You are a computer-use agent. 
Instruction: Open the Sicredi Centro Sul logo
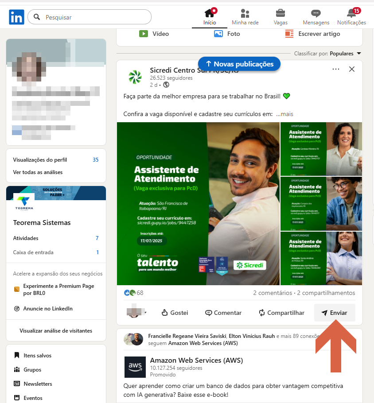click(x=135, y=77)
